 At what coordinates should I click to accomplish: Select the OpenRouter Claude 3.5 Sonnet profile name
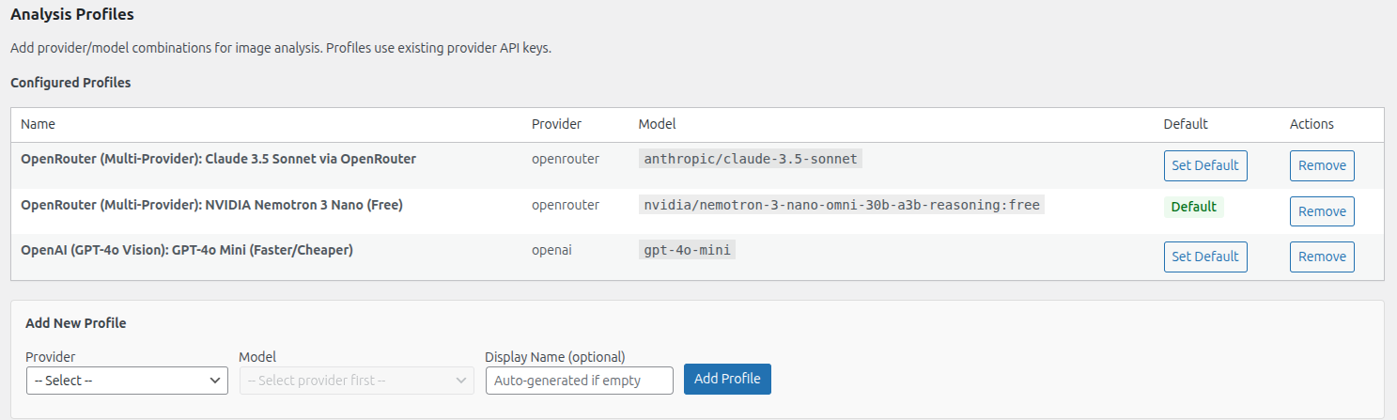(x=218, y=159)
